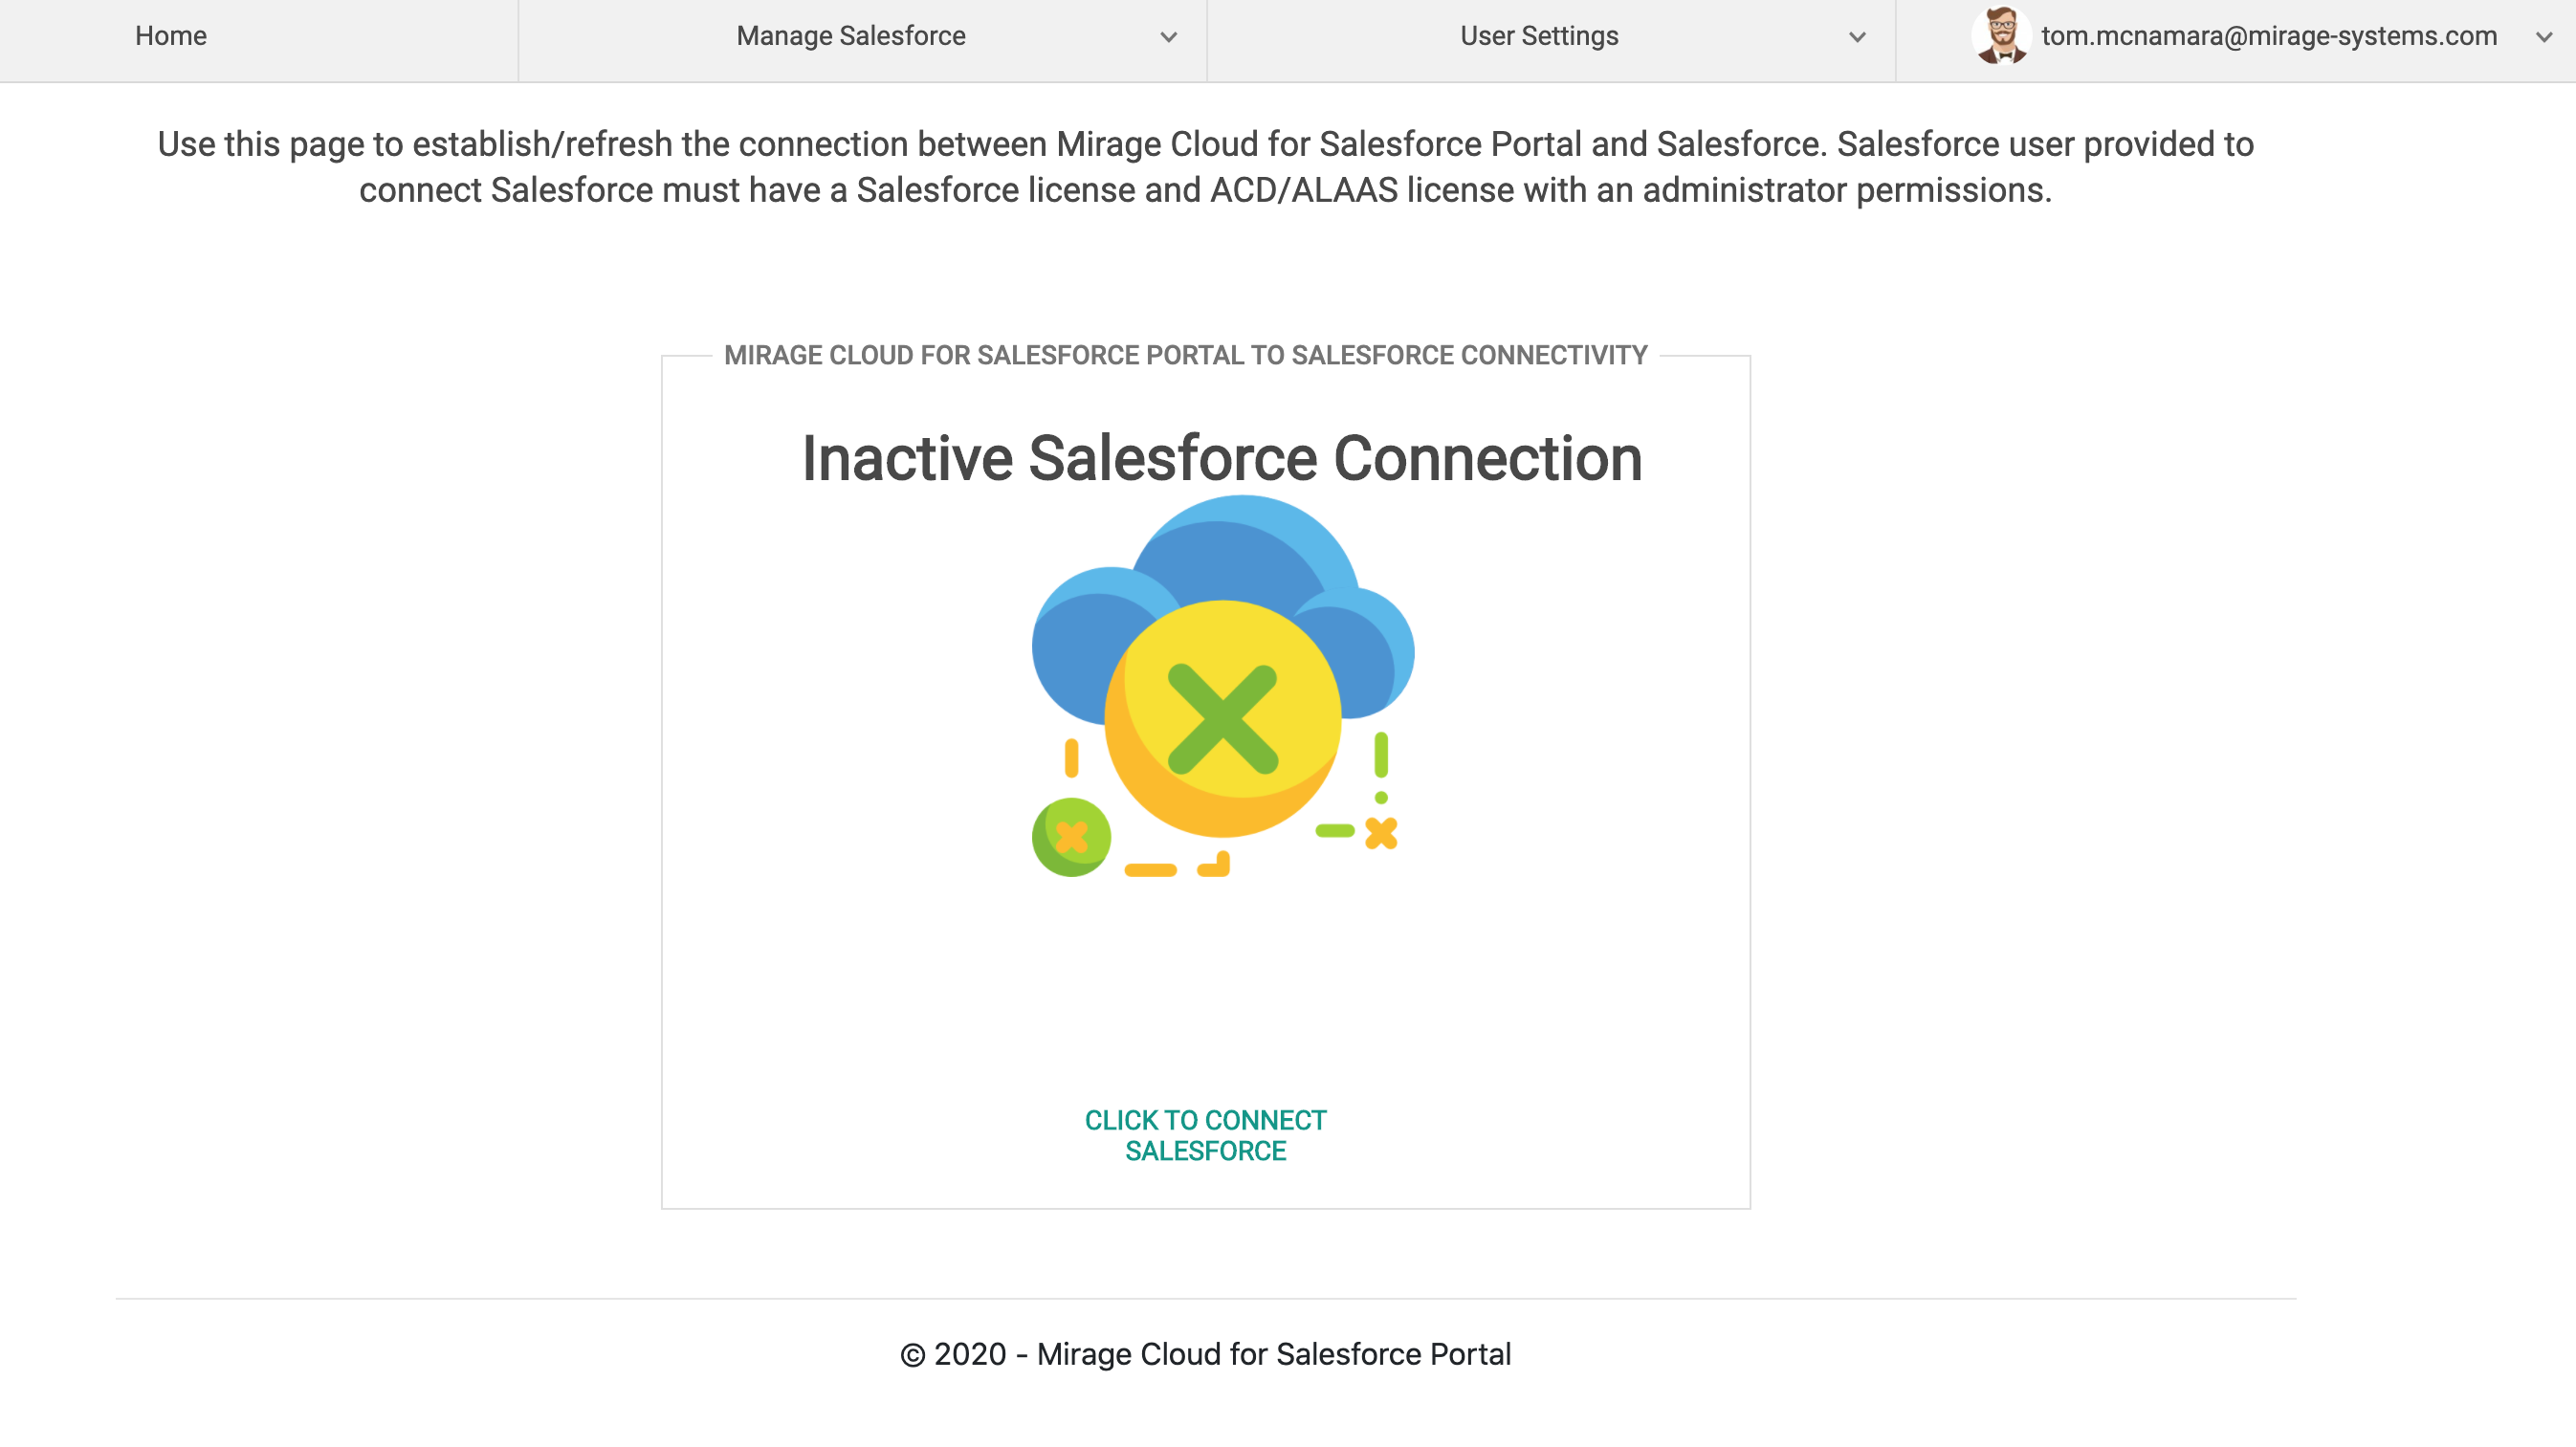This screenshot has width=2576, height=1447.
Task: Click the user avatar picture
Action: pyautogui.click(x=2001, y=35)
